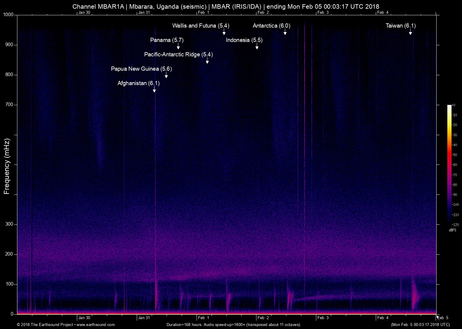Pick the arrow below Wallis and Futuna (5.4)
The image size is (462, 329).
pos(224,32)
